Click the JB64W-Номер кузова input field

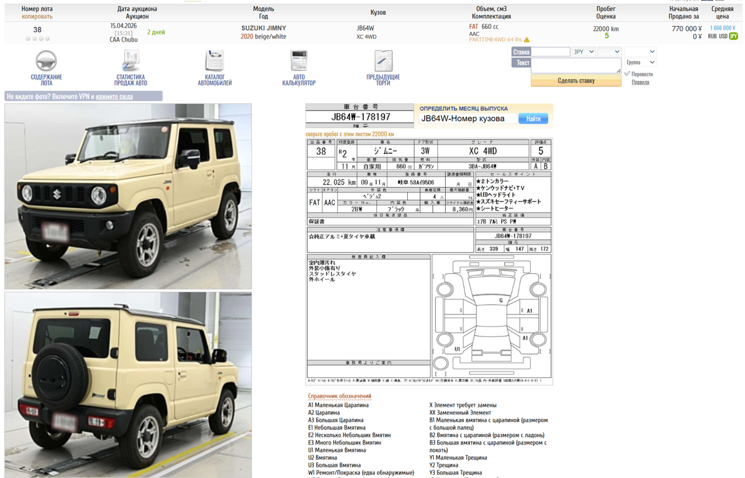[468, 119]
